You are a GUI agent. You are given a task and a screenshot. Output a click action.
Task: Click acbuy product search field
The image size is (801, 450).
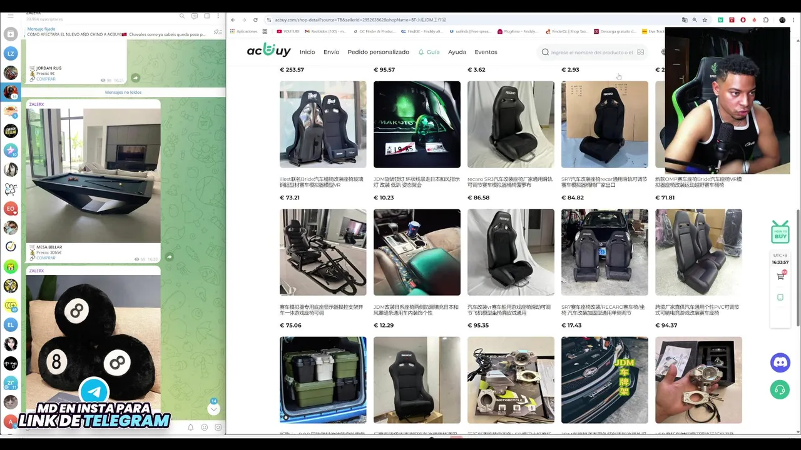tap(591, 52)
